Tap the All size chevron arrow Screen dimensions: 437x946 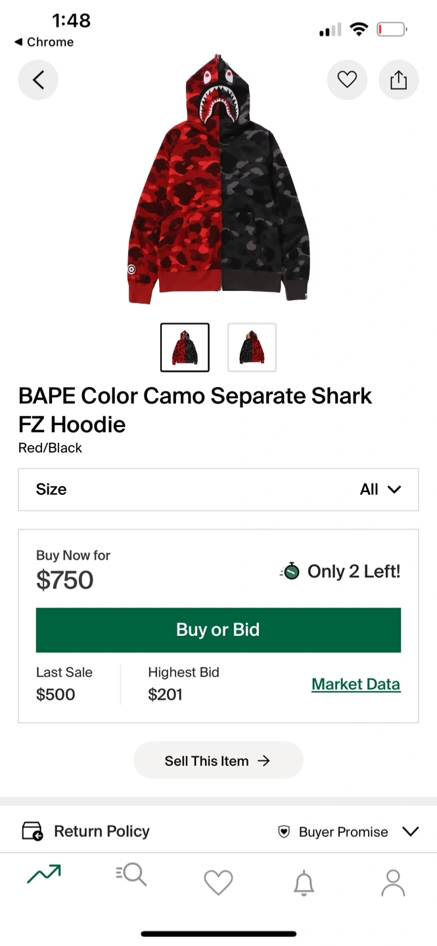pyautogui.click(x=394, y=489)
